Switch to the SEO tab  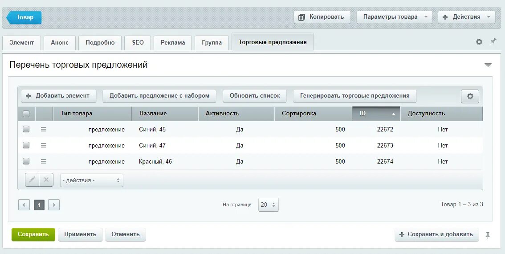coord(138,42)
